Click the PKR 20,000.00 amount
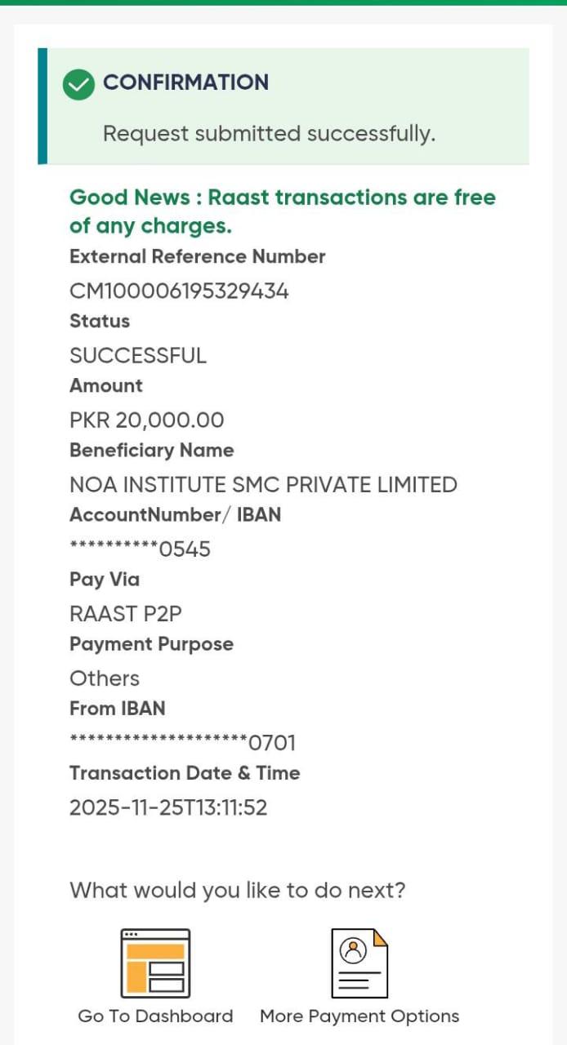This screenshot has width=567, height=1045. 146,420
